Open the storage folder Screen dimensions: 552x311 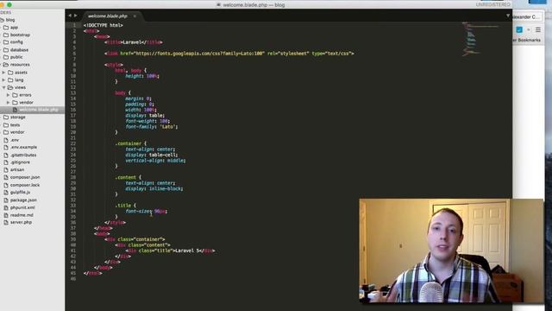[17, 117]
